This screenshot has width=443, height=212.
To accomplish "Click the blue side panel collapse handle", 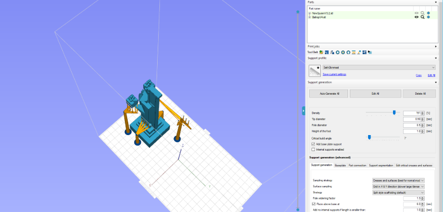I will tap(304, 111).
